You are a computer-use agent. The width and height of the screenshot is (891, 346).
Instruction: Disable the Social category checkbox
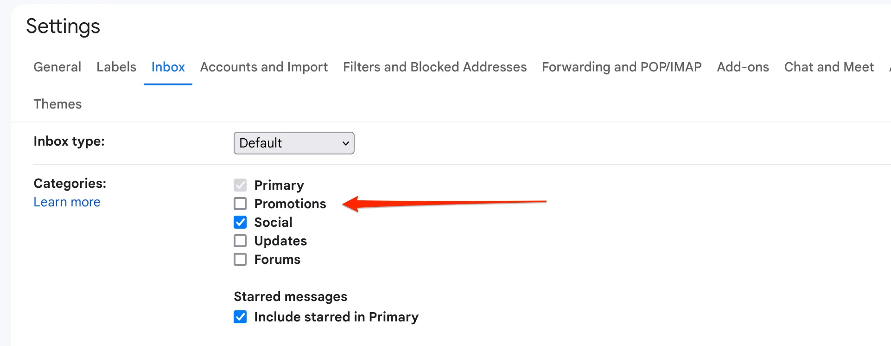240,222
